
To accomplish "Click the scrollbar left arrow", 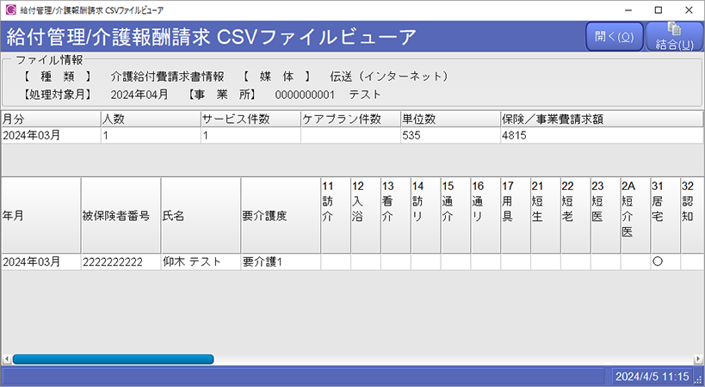I will (6, 359).
